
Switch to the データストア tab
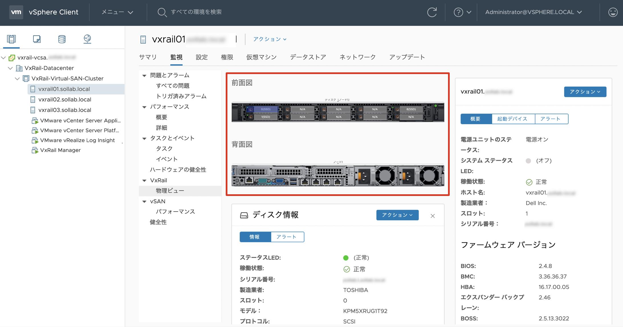click(x=308, y=57)
